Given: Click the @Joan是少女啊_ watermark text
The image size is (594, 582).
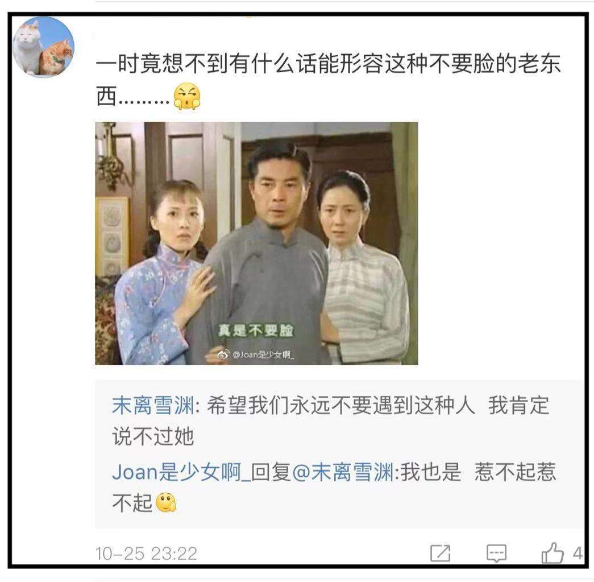Looking at the screenshot, I should pos(263,354).
